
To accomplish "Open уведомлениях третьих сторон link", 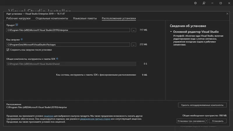I will point(95,119).
